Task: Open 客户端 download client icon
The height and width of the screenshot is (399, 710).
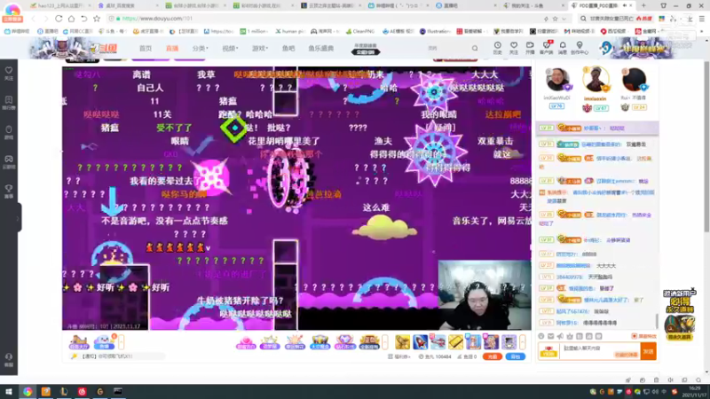Action: [x=546, y=48]
